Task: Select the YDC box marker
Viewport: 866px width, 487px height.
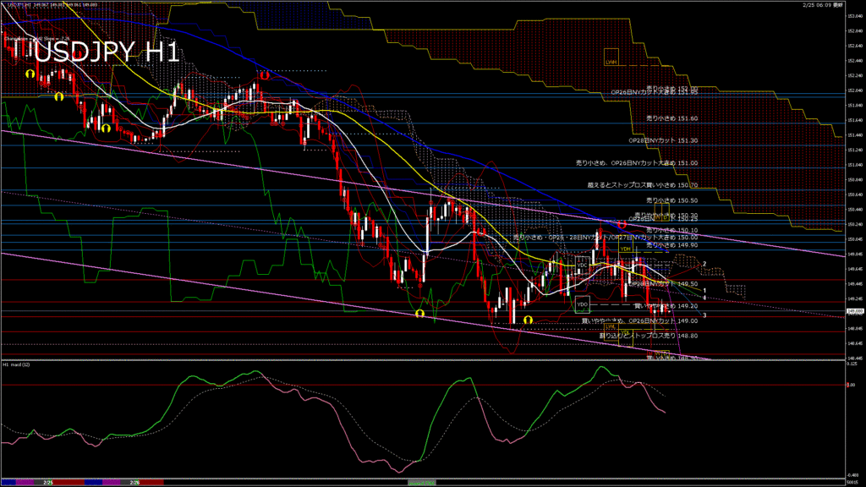Action: click(x=582, y=265)
